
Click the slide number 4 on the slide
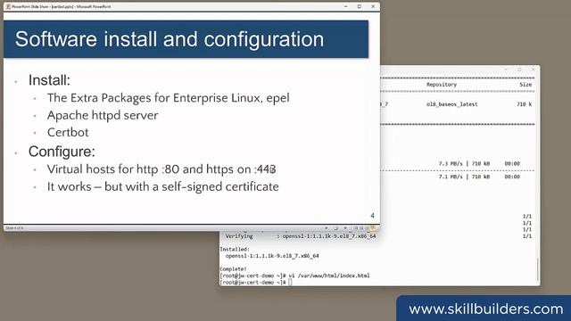pos(372,216)
